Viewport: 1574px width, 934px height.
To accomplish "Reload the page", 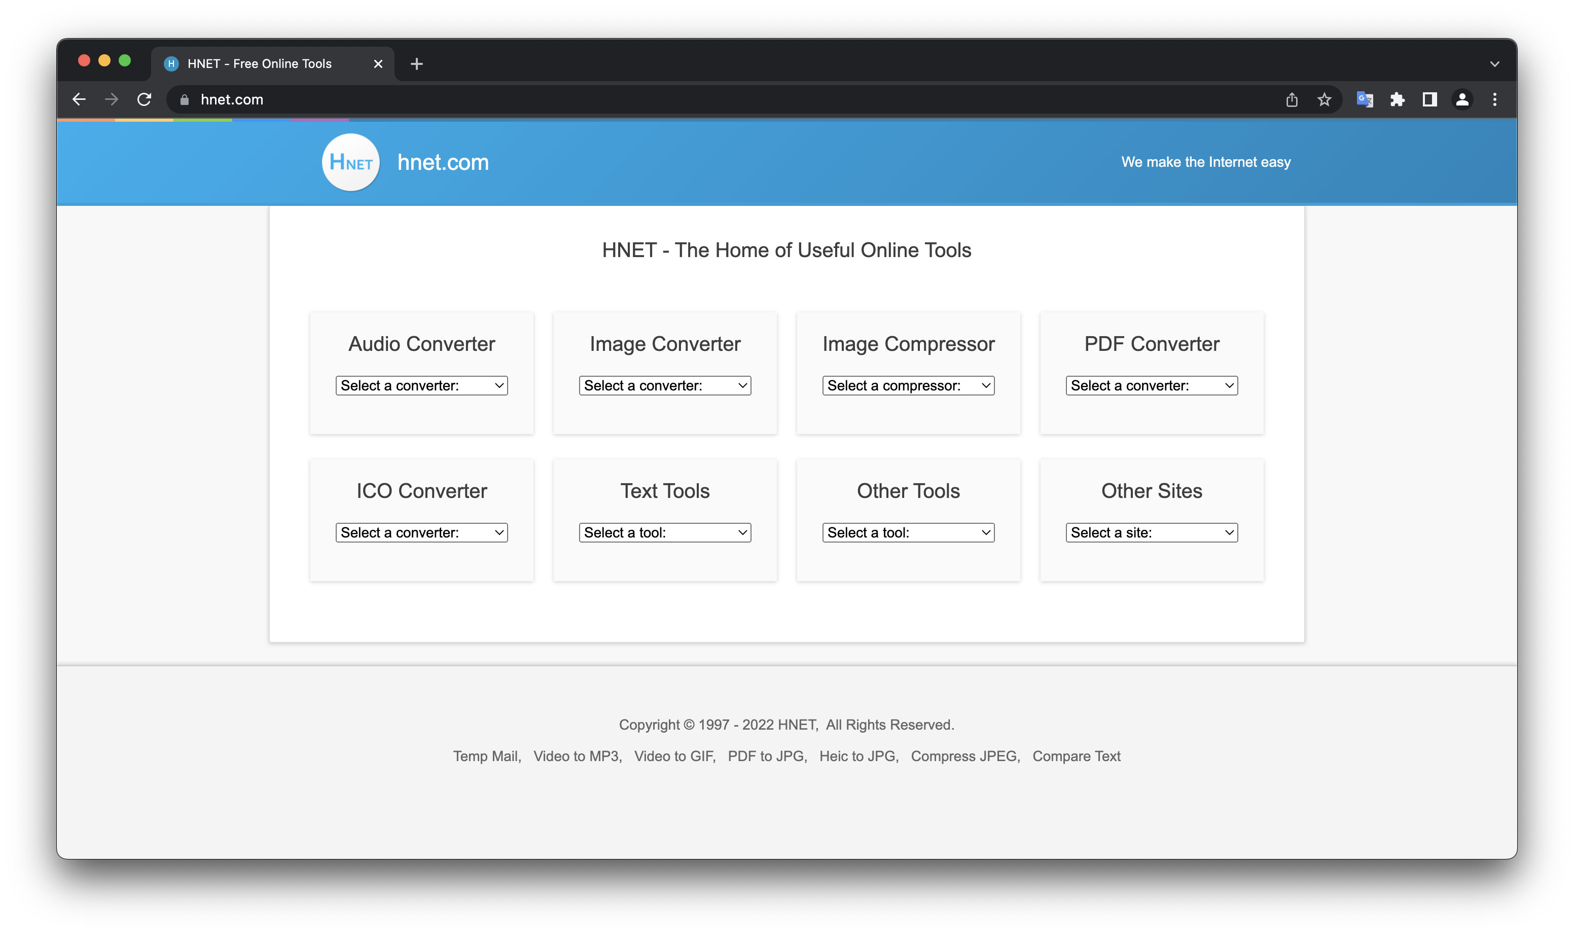I will pos(144,99).
